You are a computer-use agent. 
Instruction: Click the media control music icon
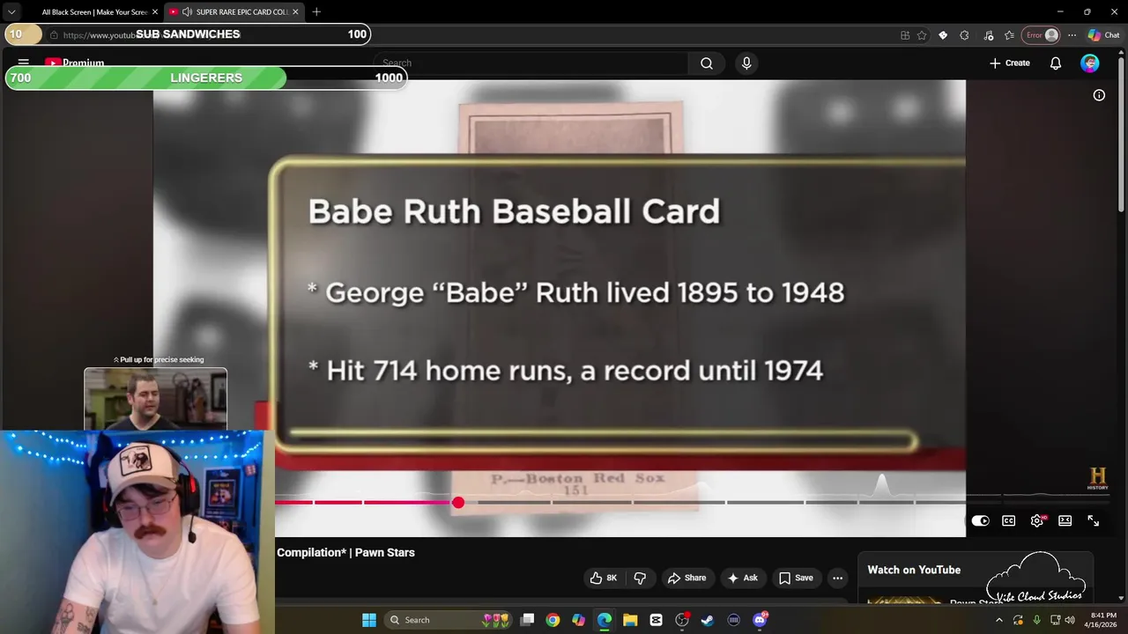[988, 35]
